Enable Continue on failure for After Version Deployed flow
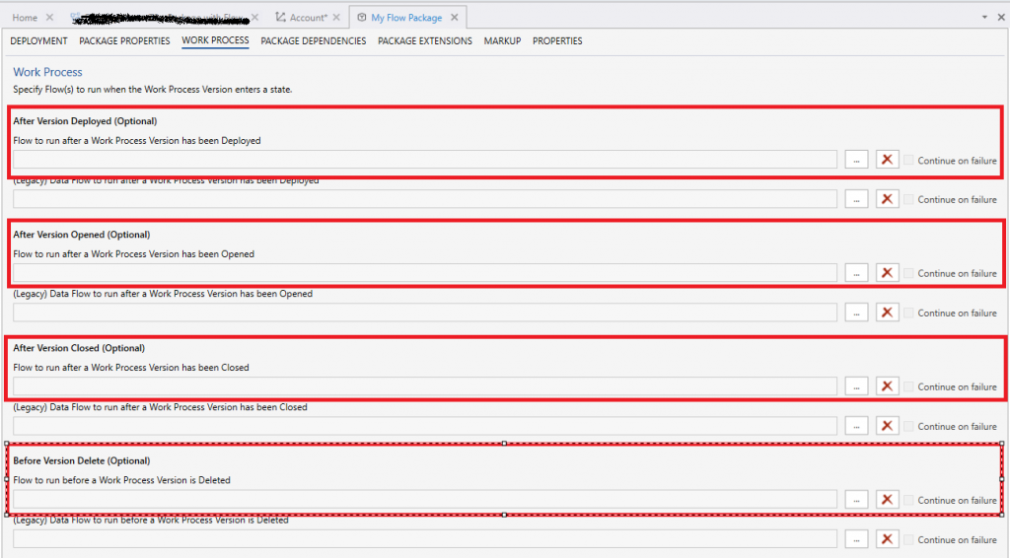Viewport: 1010px width, 558px height. point(909,161)
